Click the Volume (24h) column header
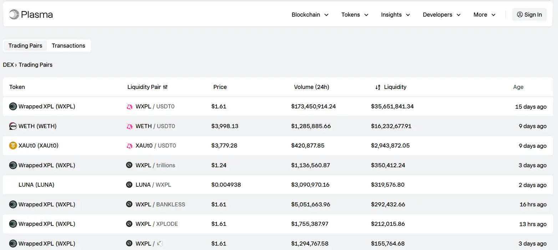 tap(311, 87)
